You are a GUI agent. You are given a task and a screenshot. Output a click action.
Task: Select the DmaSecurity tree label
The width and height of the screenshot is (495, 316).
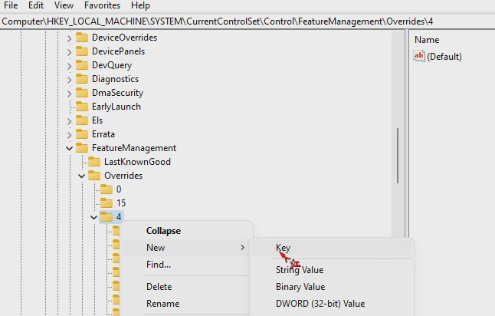pyautogui.click(x=117, y=93)
